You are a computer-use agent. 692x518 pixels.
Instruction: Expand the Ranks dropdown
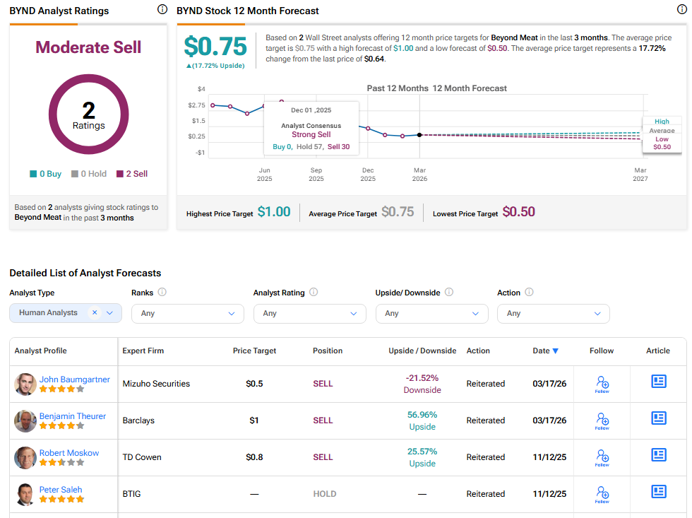187,313
